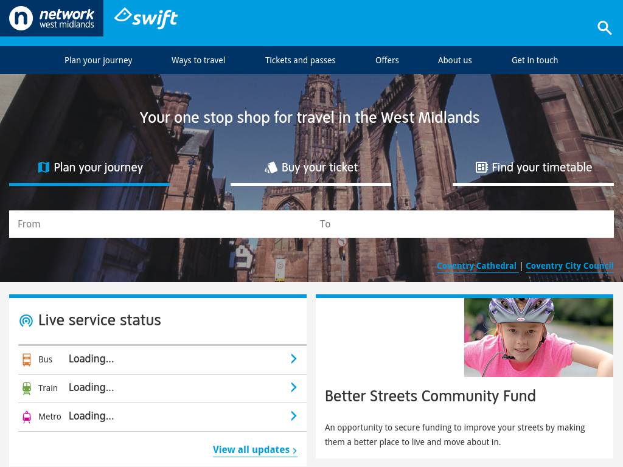Open the Ways to travel menu
This screenshot has height=467, width=623.
point(198,60)
